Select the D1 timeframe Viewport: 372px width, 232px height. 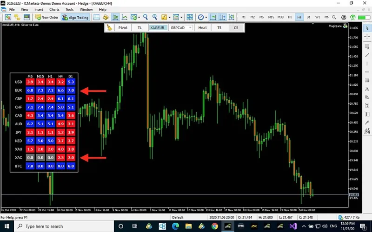coord(308,17)
